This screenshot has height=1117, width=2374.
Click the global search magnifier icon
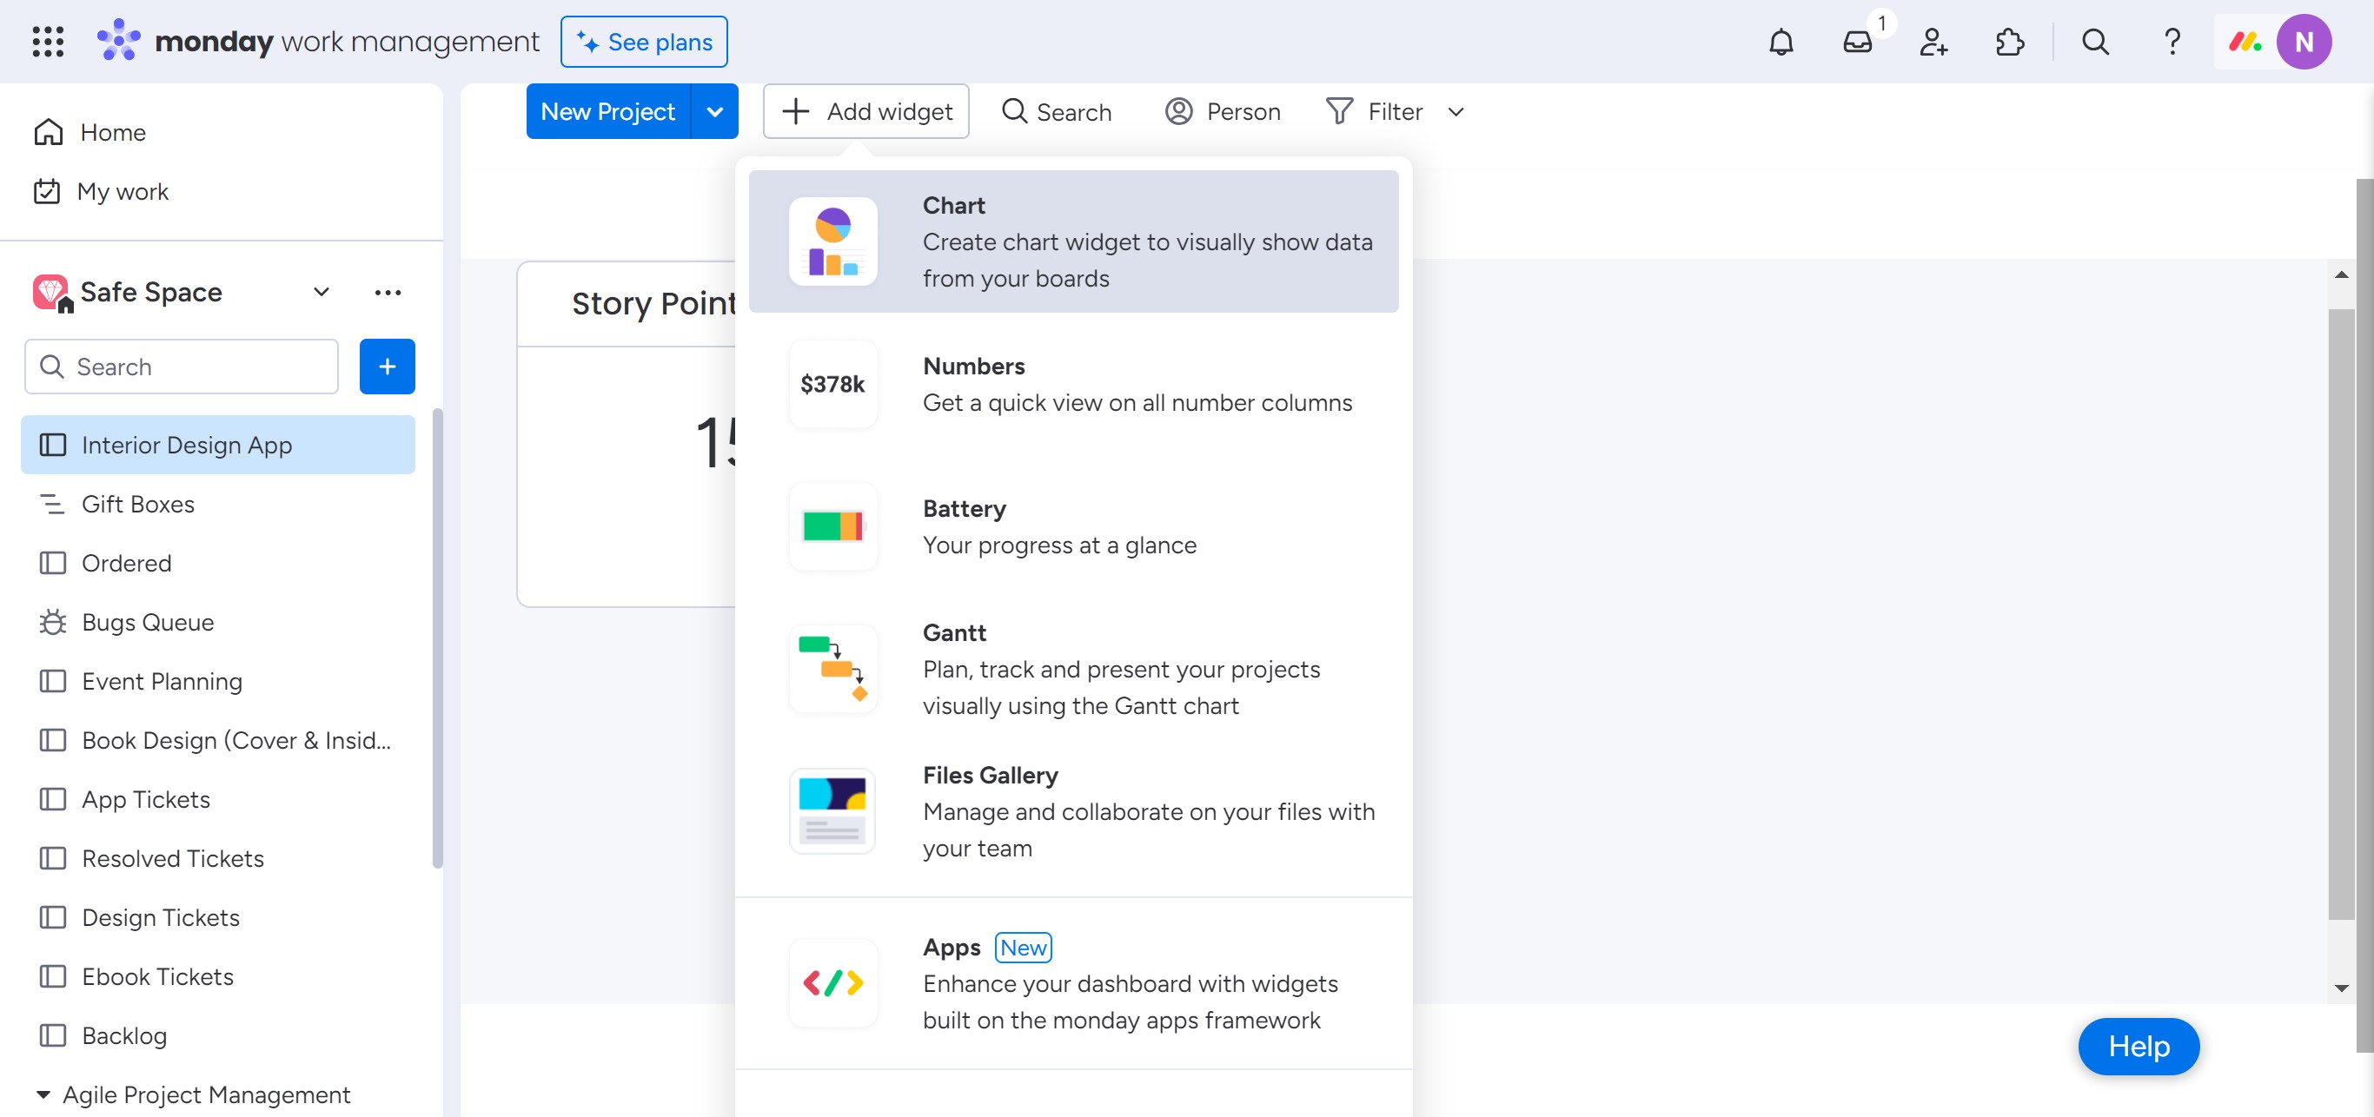[2095, 43]
